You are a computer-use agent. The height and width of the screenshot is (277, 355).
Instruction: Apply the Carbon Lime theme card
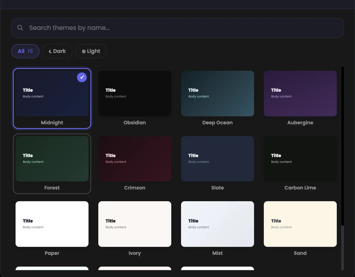[300, 164]
